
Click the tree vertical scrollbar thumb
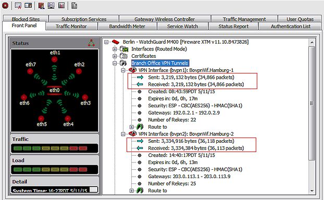312,103
